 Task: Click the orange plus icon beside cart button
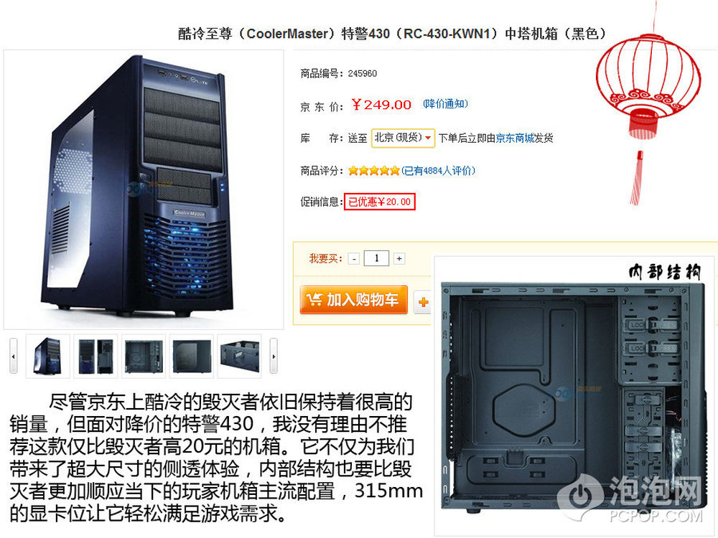click(x=423, y=302)
